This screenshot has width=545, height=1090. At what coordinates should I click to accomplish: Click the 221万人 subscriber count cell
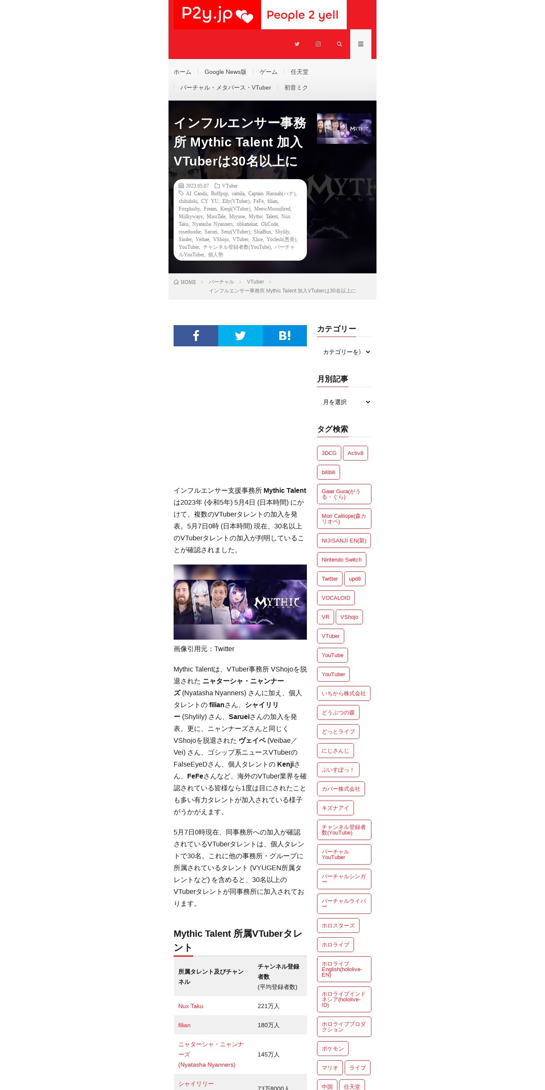(x=280, y=1006)
